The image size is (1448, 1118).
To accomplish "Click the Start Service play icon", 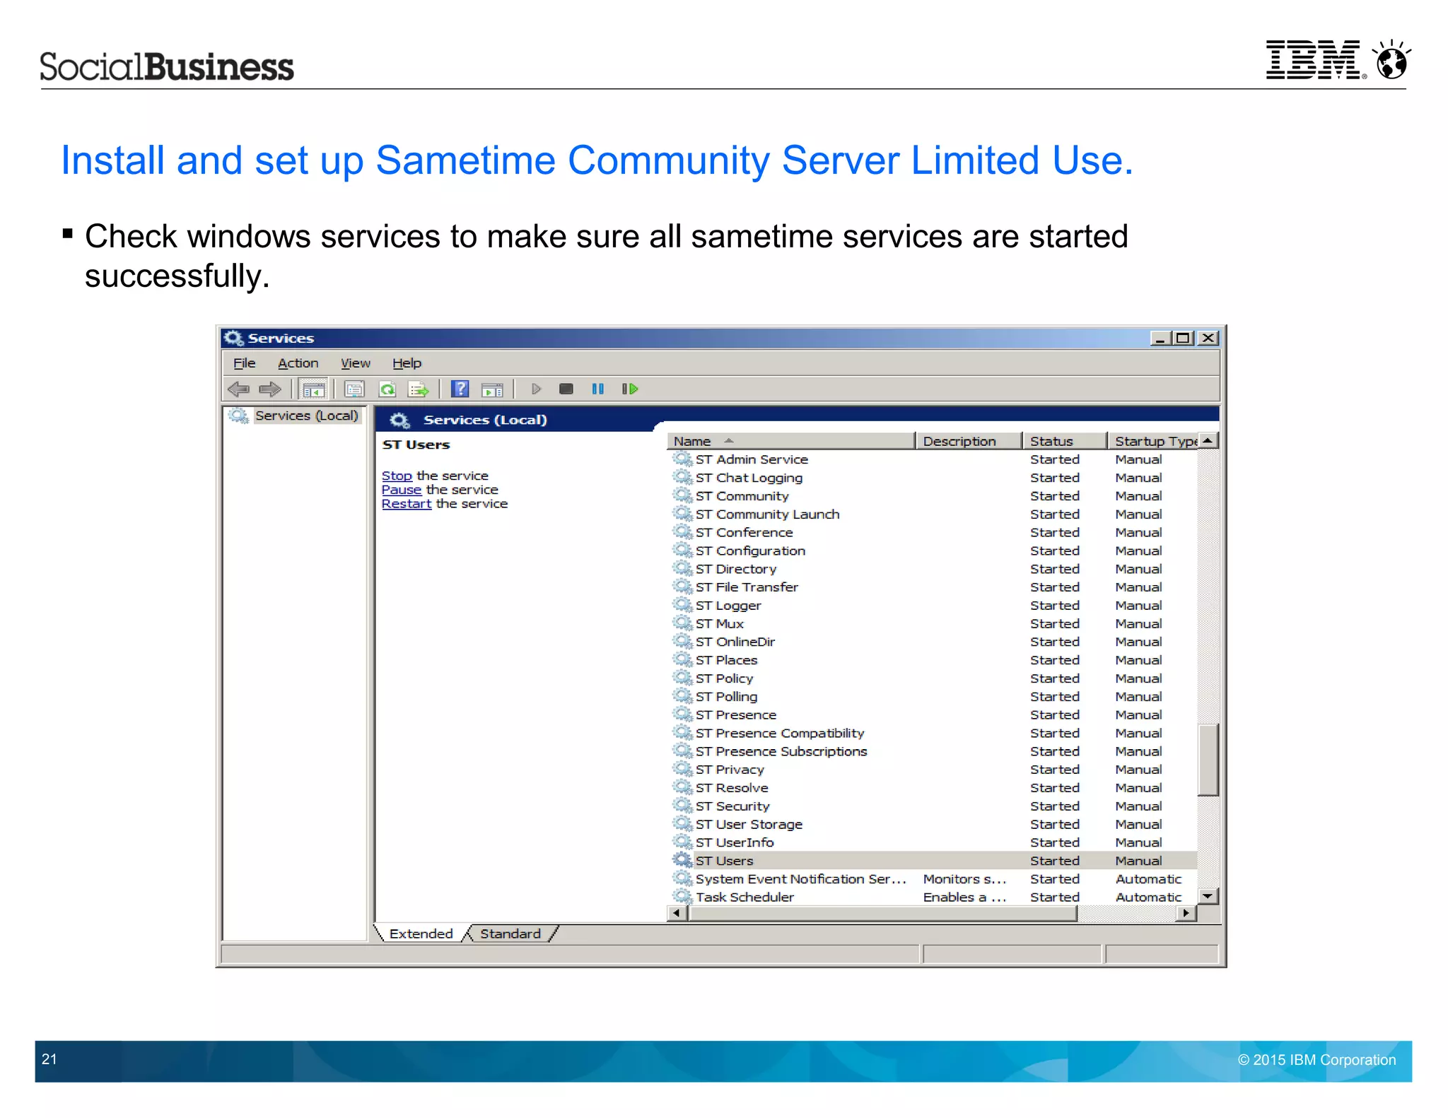I will 536,389.
